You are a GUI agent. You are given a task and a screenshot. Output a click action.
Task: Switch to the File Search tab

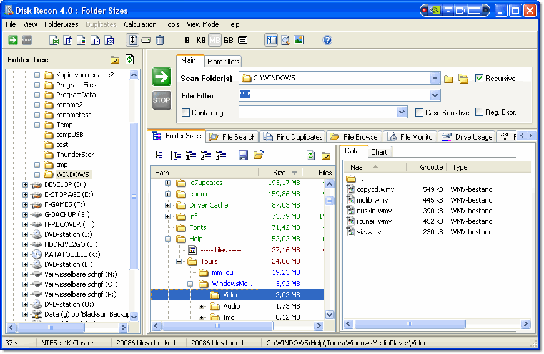[233, 137]
